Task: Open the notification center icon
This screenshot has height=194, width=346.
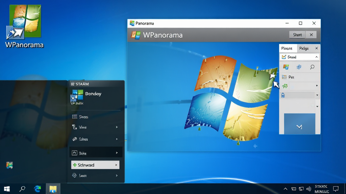Action: [x=336, y=189]
